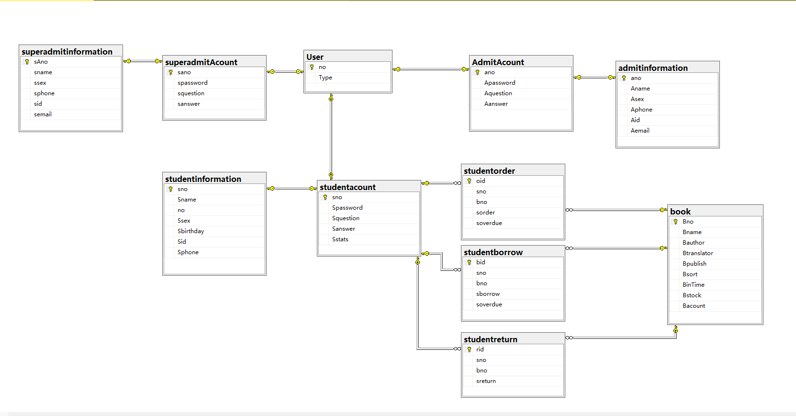796x416 pixels.
Task: Click the Type column in User
Action: pos(348,78)
